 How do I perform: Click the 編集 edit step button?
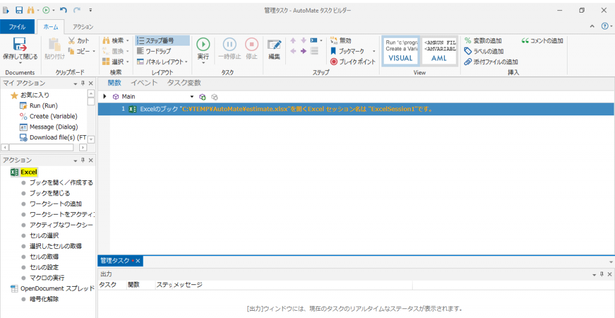click(274, 49)
